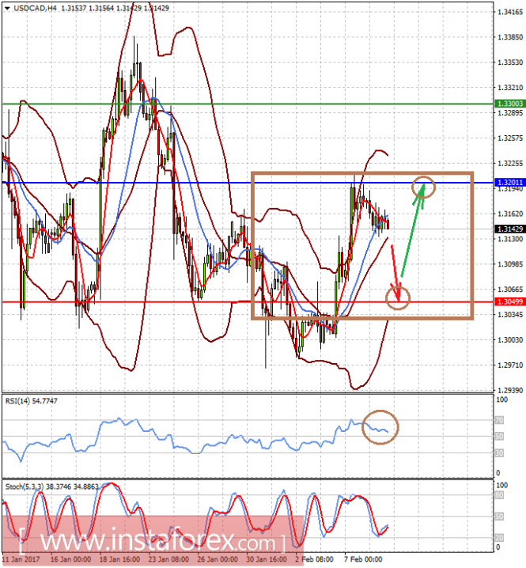Click the green horizontal resistance line
The image size is (526, 568).
coord(248,104)
